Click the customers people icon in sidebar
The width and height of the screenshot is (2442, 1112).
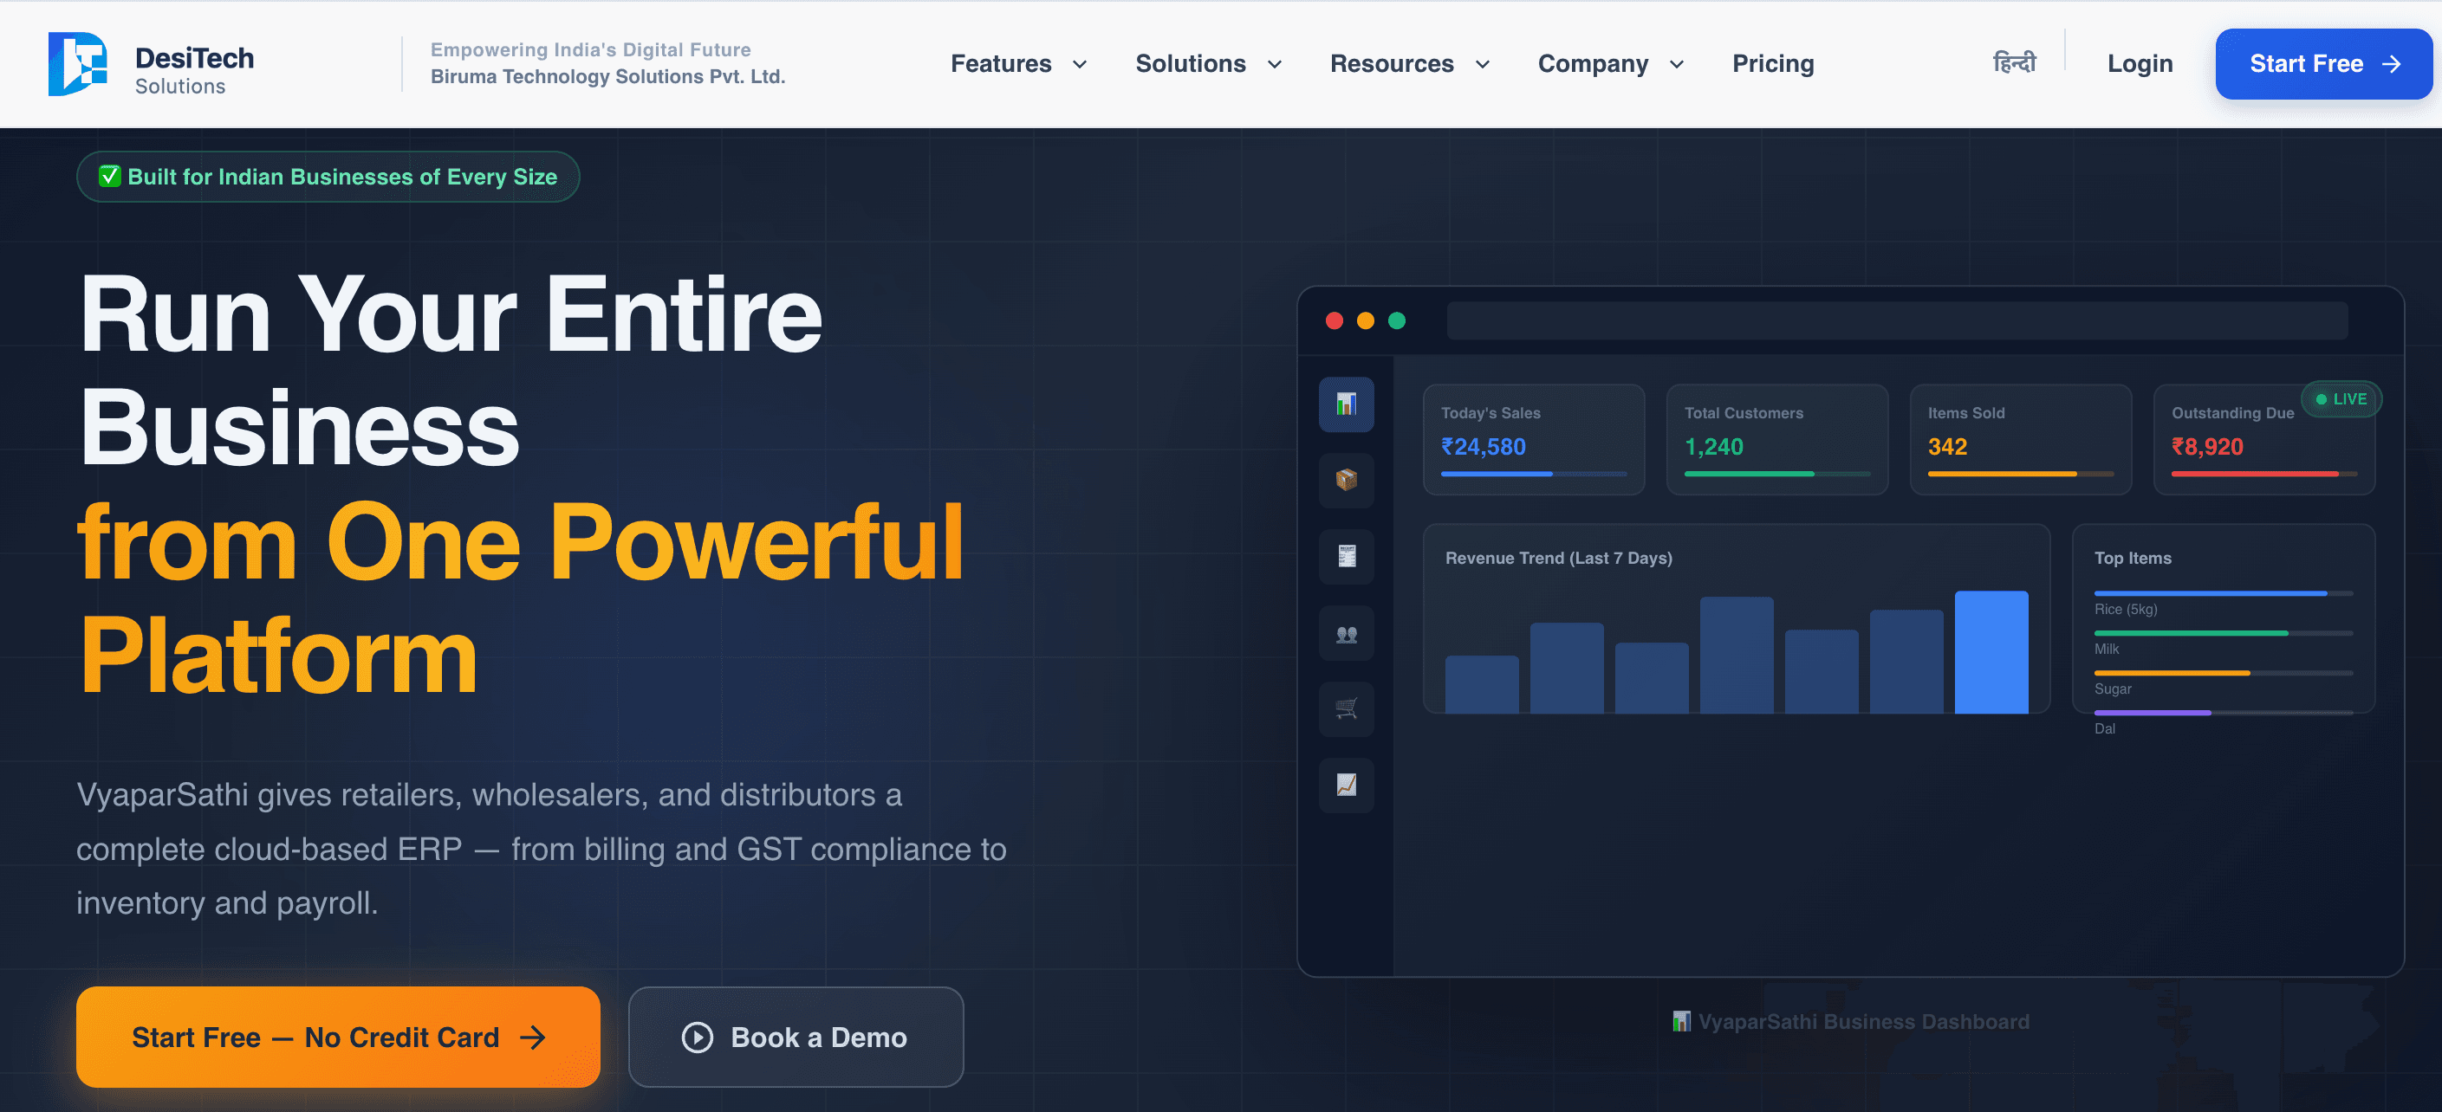(x=1346, y=633)
